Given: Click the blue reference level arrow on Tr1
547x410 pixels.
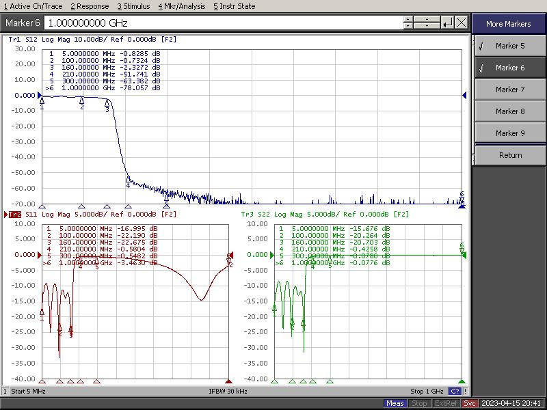Looking at the screenshot, I should [39, 96].
